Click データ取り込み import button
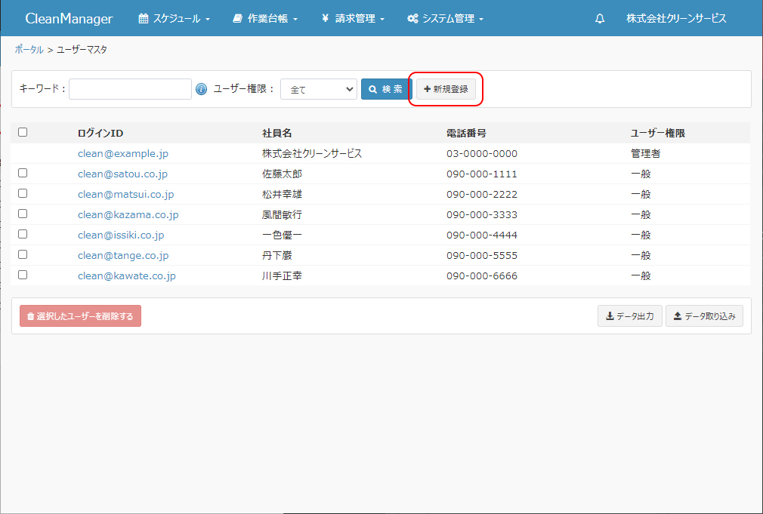763x514 pixels. click(703, 316)
